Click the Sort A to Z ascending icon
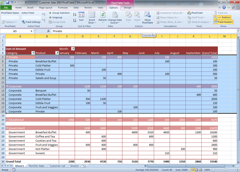 [75, 15]
